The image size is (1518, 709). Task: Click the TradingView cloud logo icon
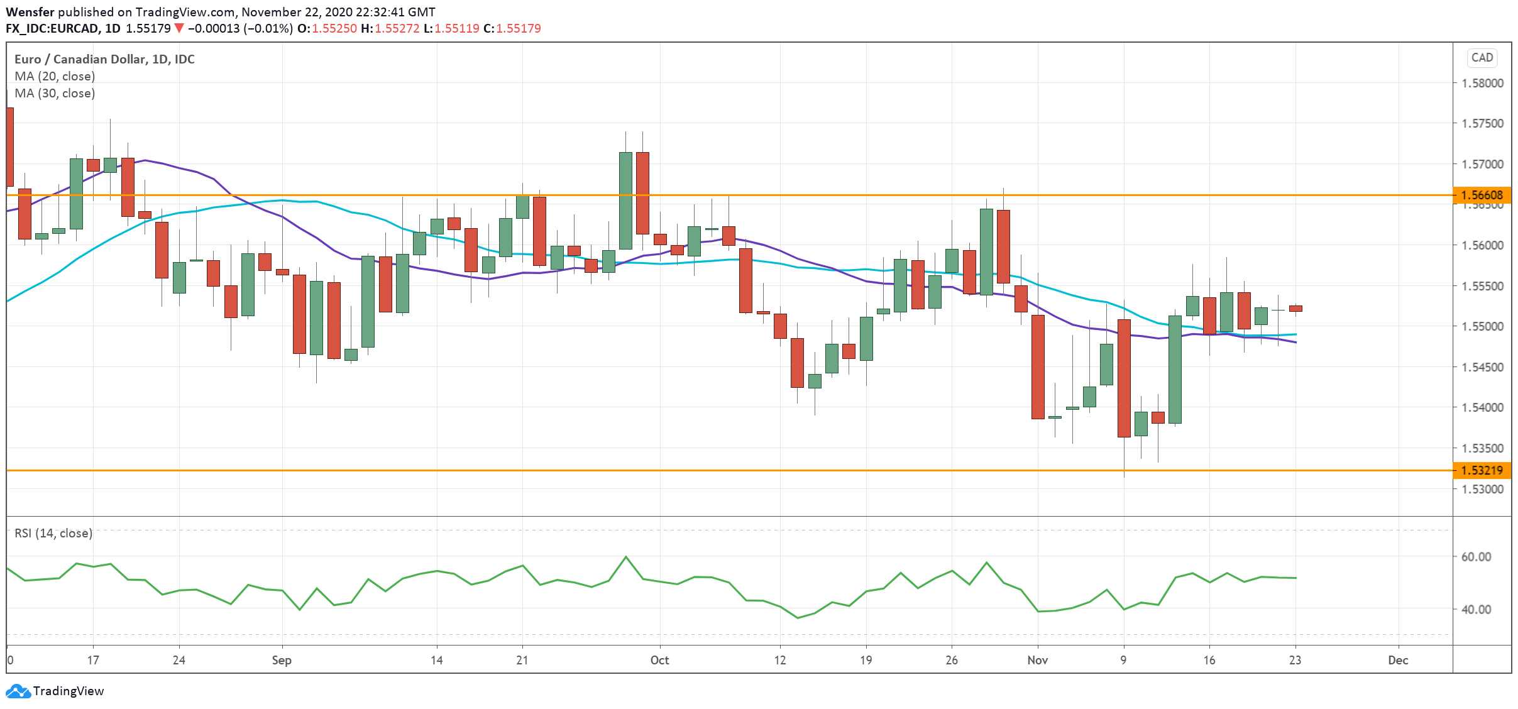pyautogui.click(x=18, y=691)
